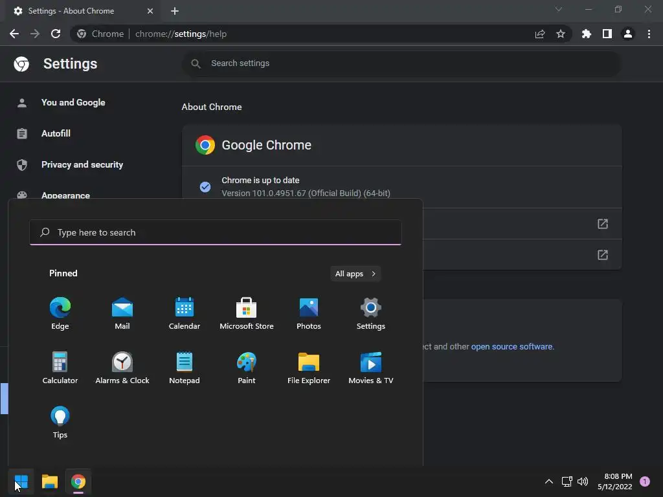Click the Windows Start button

[x=21, y=481]
